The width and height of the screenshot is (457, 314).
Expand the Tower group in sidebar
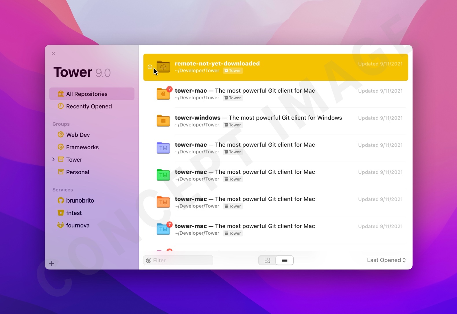coord(54,159)
